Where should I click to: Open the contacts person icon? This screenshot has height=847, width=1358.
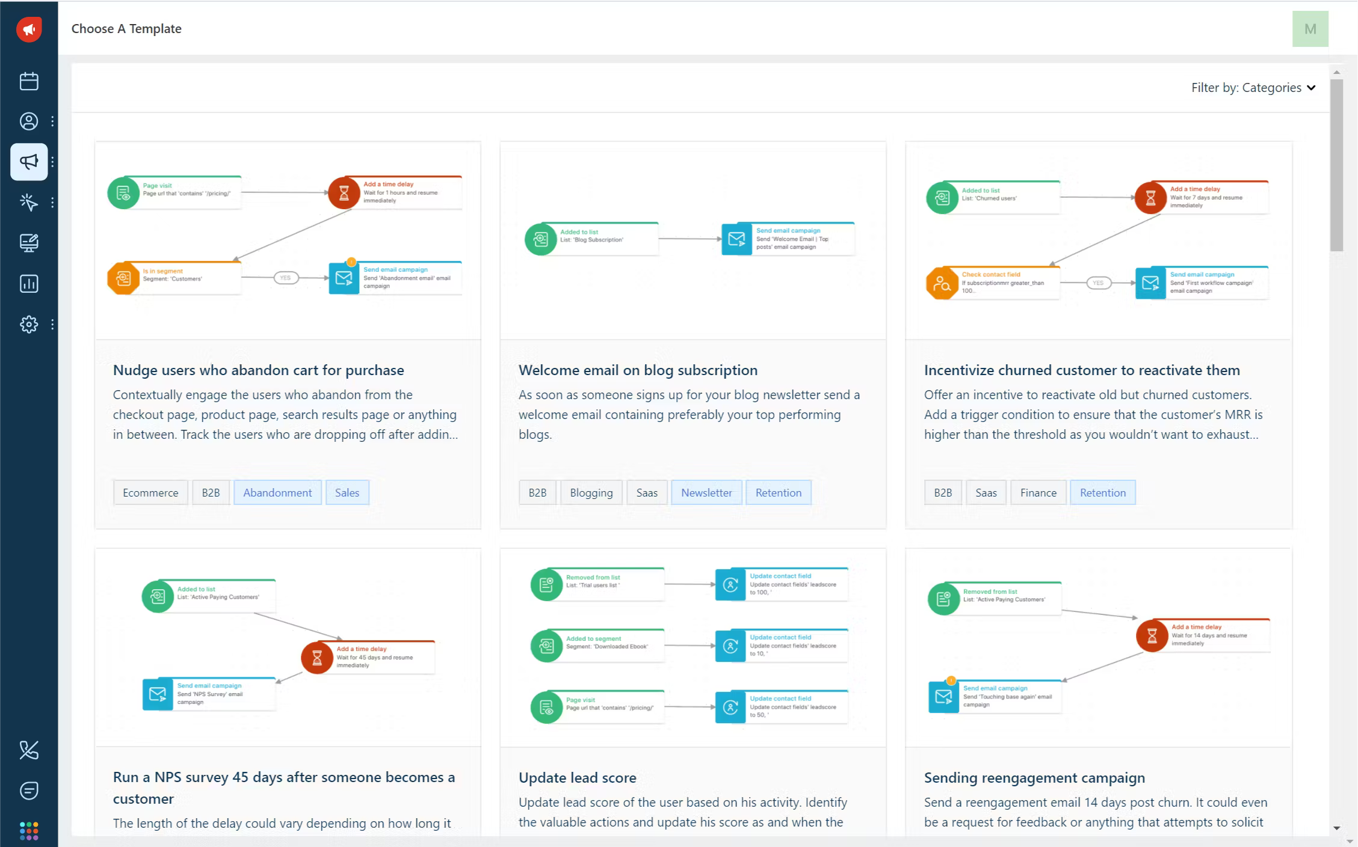29,121
